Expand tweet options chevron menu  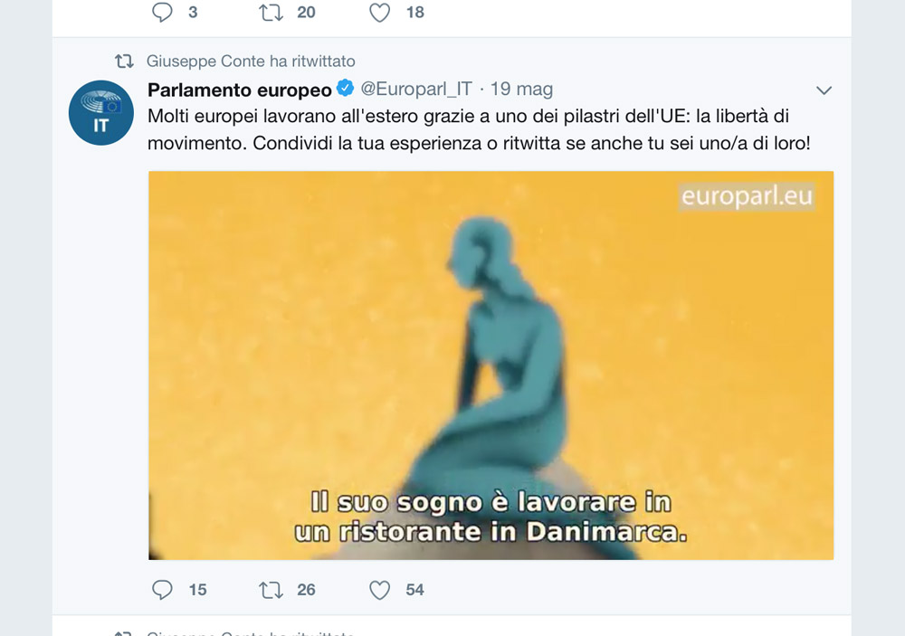click(x=824, y=90)
